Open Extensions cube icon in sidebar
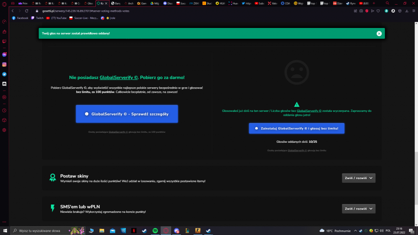This screenshot has width=418, height=235. (4, 120)
